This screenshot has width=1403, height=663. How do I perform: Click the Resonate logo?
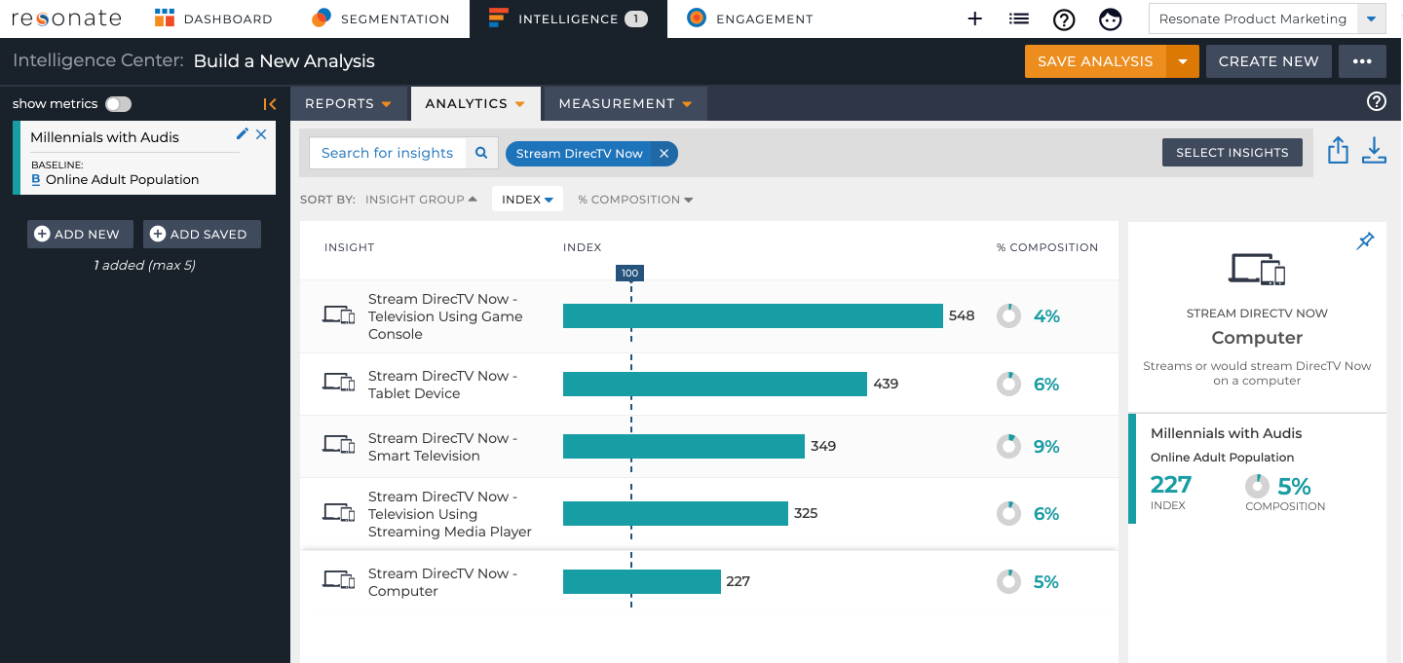66,18
